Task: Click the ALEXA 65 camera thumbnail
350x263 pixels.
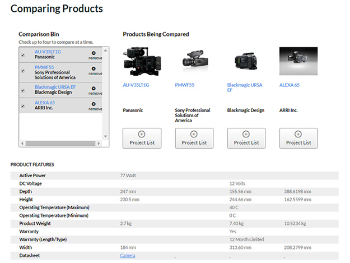Action: 298,61
